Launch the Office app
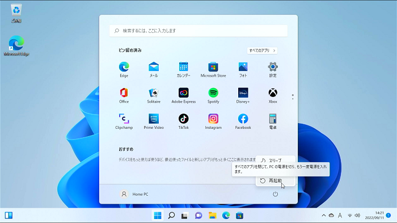Image resolution: width=397 pixels, height=223 pixels. (124, 95)
